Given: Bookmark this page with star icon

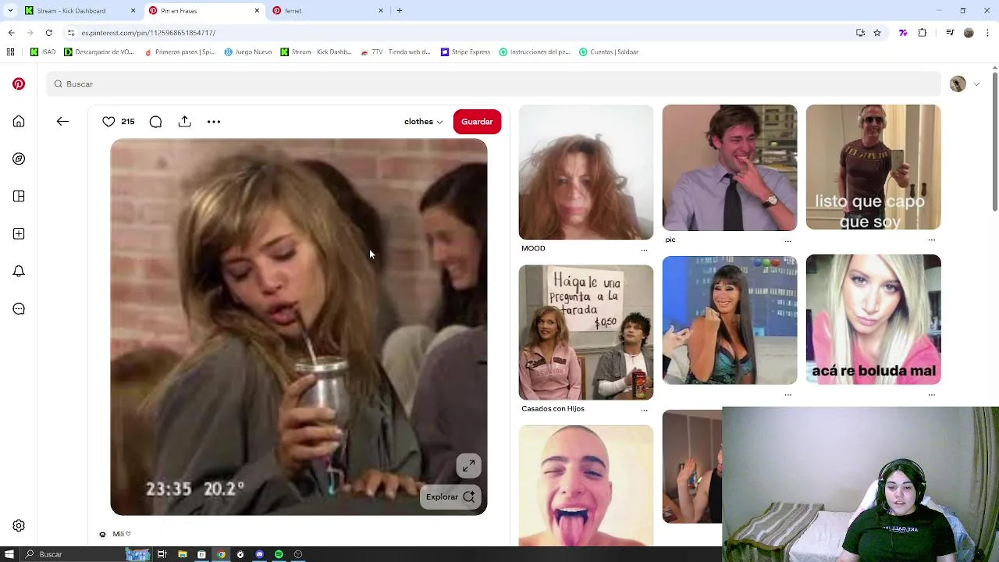Looking at the screenshot, I should pos(877,33).
